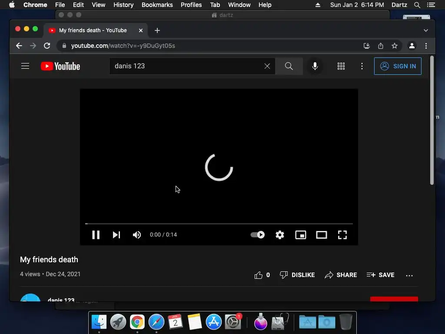Open video settings gear
Screen dimensions: 445x334
point(280,235)
